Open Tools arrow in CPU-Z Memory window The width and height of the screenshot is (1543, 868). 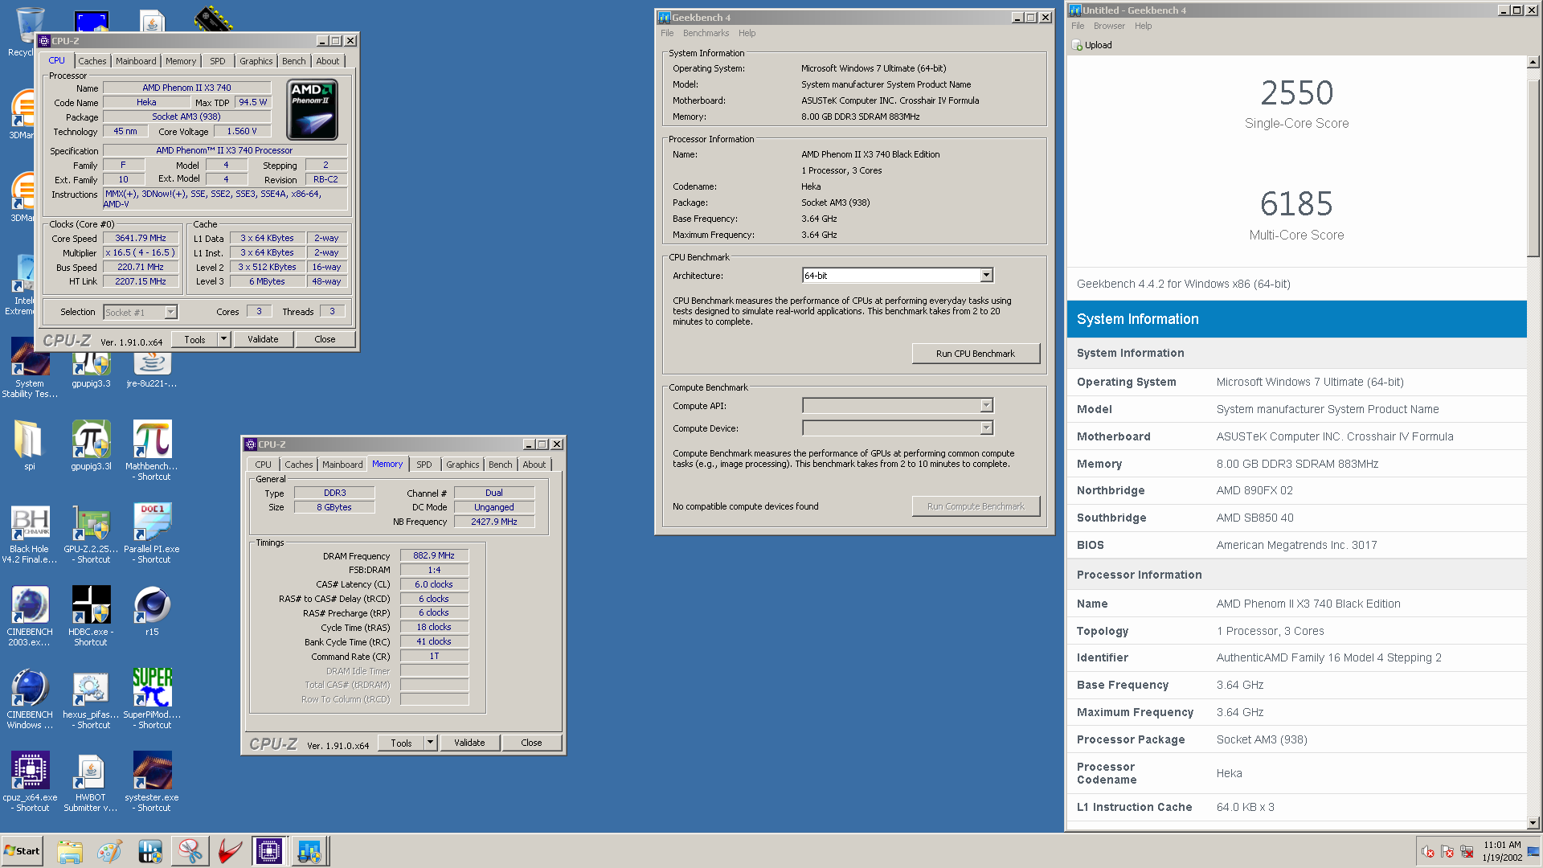[431, 743]
